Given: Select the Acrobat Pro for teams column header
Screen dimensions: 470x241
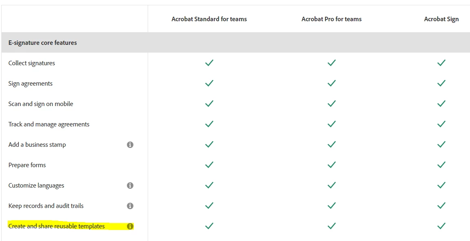Looking at the screenshot, I should [332, 19].
